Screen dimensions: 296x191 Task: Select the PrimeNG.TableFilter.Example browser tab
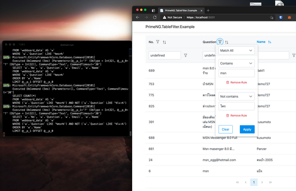click(181, 10)
